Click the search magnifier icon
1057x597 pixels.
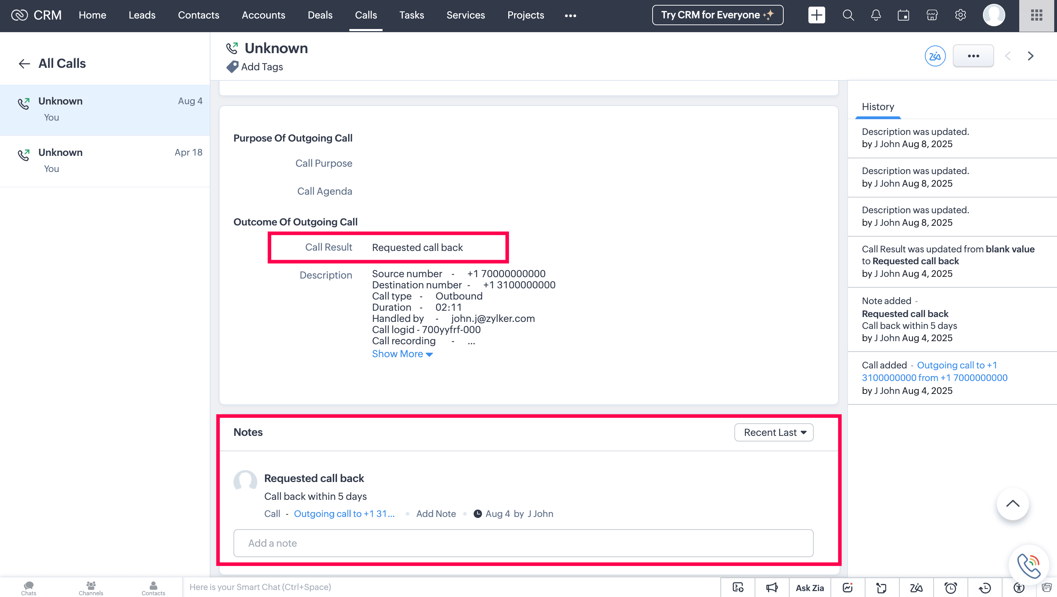click(848, 16)
